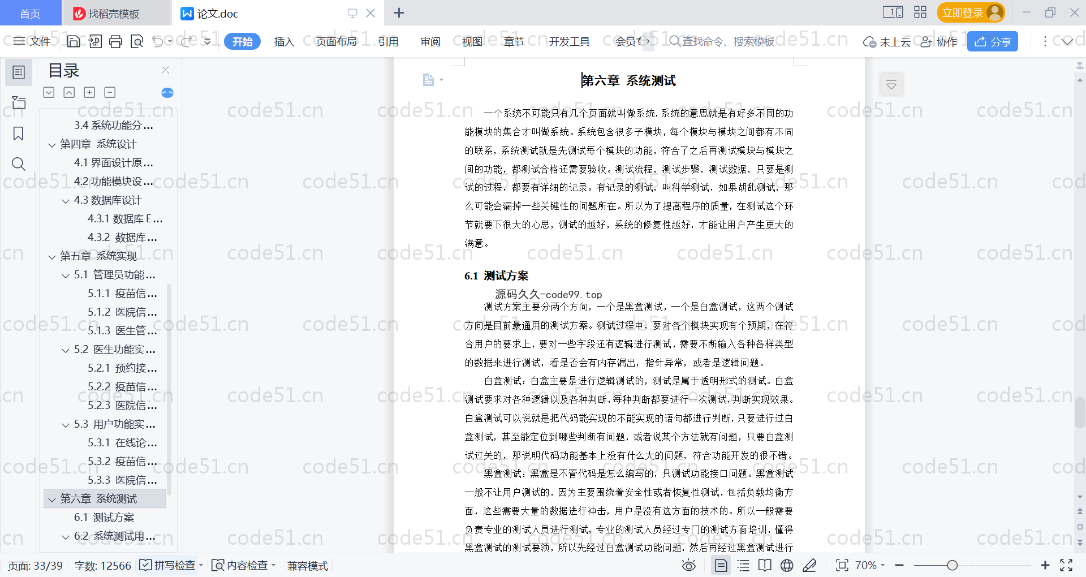1086x577 pixels.
Task: Switch to reading view book icon
Action: pos(765,565)
